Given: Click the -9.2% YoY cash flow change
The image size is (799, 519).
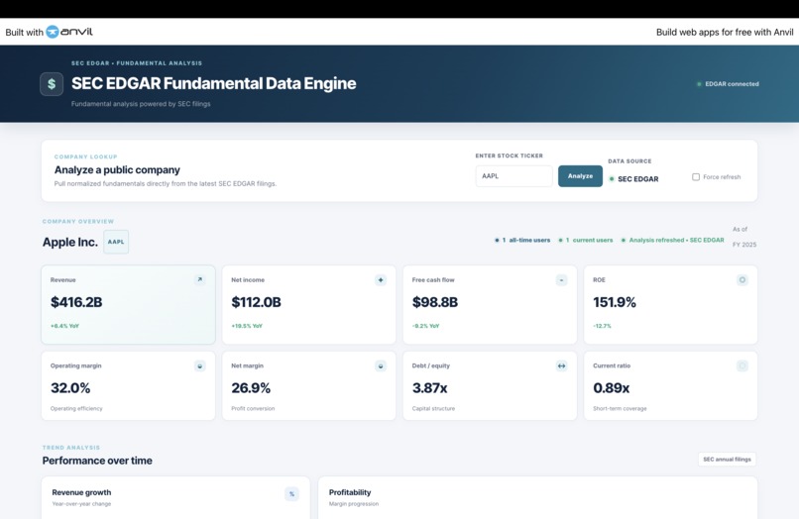Looking at the screenshot, I should click(x=426, y=326).
